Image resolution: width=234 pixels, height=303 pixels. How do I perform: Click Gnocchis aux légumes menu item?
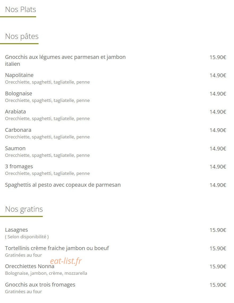pyautogui.click(x=65, y=60)
